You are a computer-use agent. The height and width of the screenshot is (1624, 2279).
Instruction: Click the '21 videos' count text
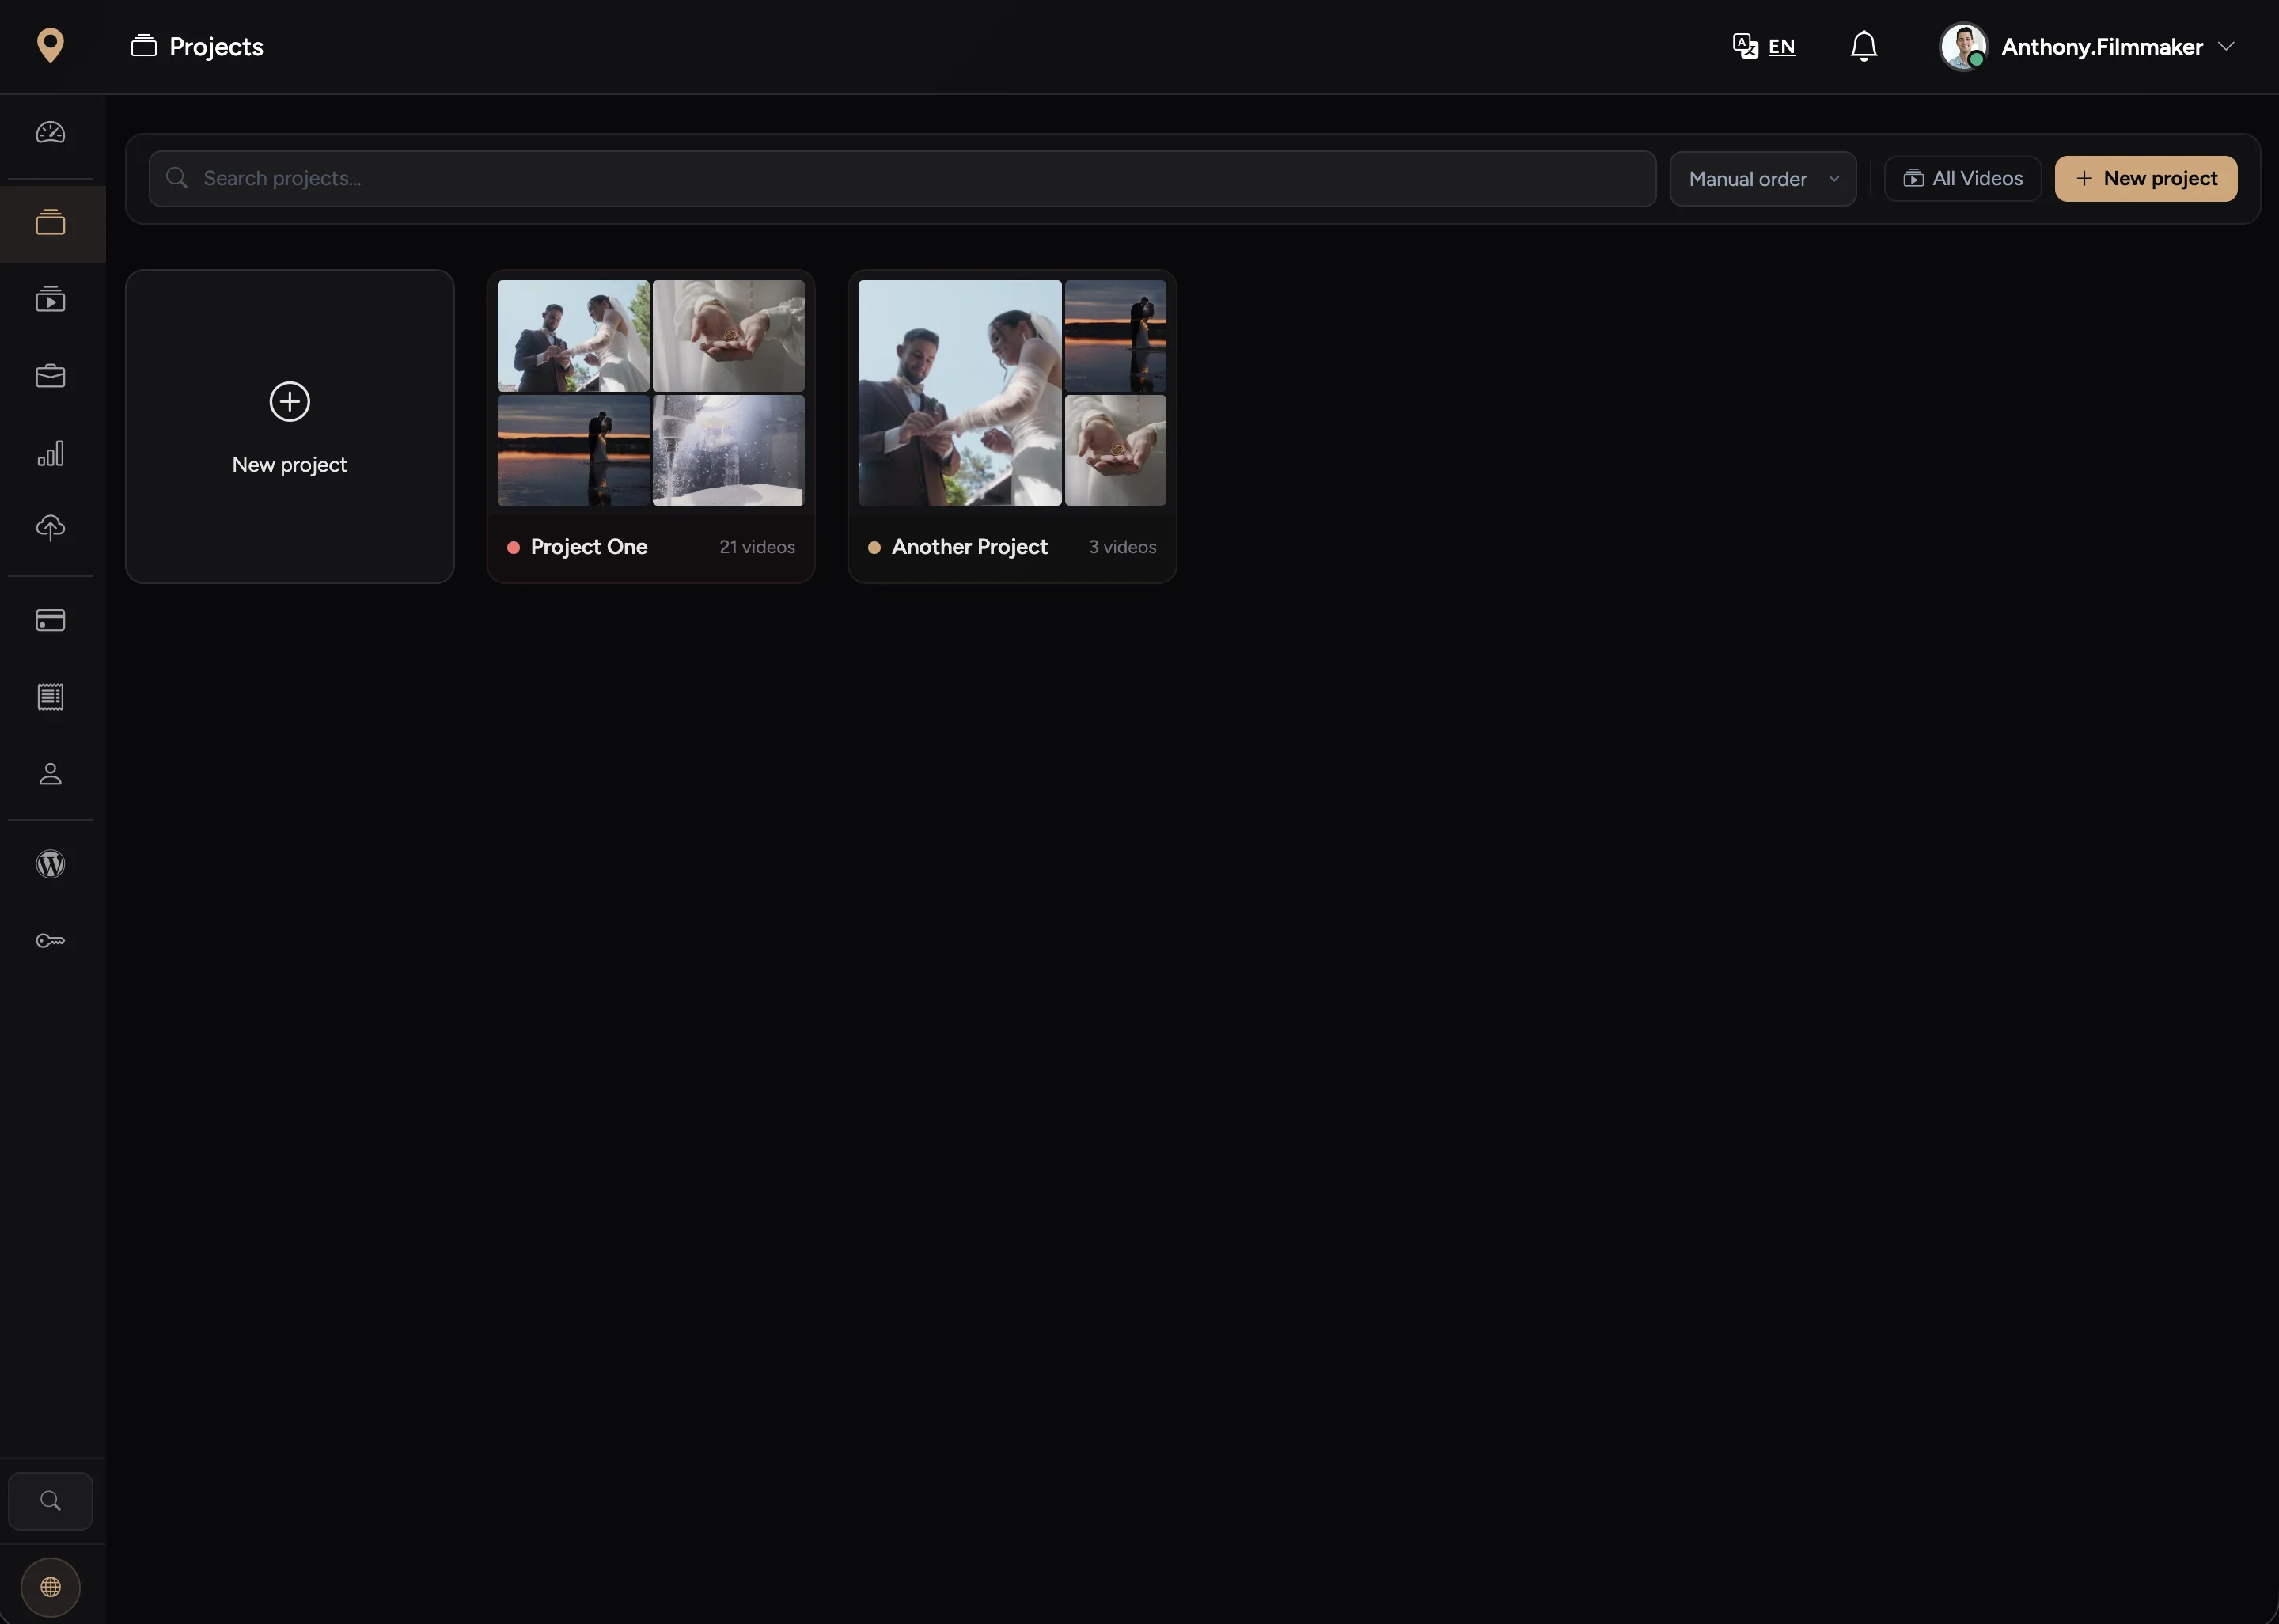tap(757, 547)
